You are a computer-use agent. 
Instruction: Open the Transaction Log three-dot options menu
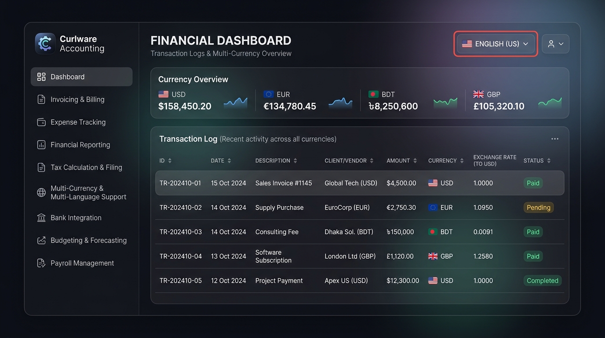click(555, 139)
